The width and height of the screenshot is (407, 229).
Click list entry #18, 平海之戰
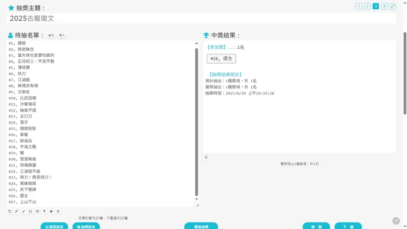[x=23, y=147]
